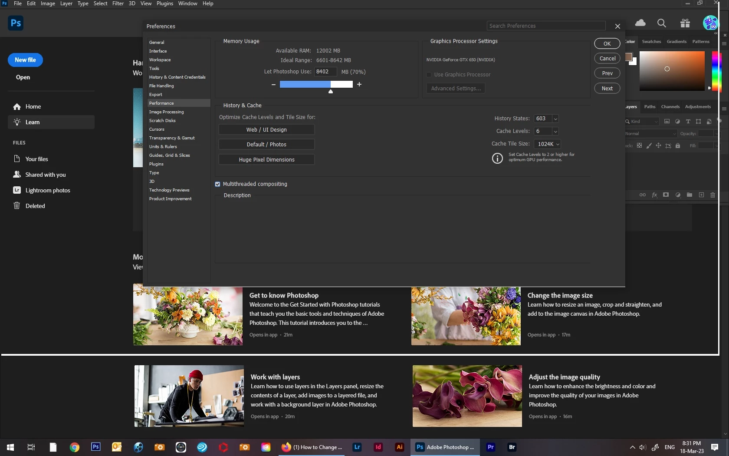Image resolution: width=729 pixels, height=456 pixels.
Task: Click the Let Photoshop Use memory field
Action: 325,72
